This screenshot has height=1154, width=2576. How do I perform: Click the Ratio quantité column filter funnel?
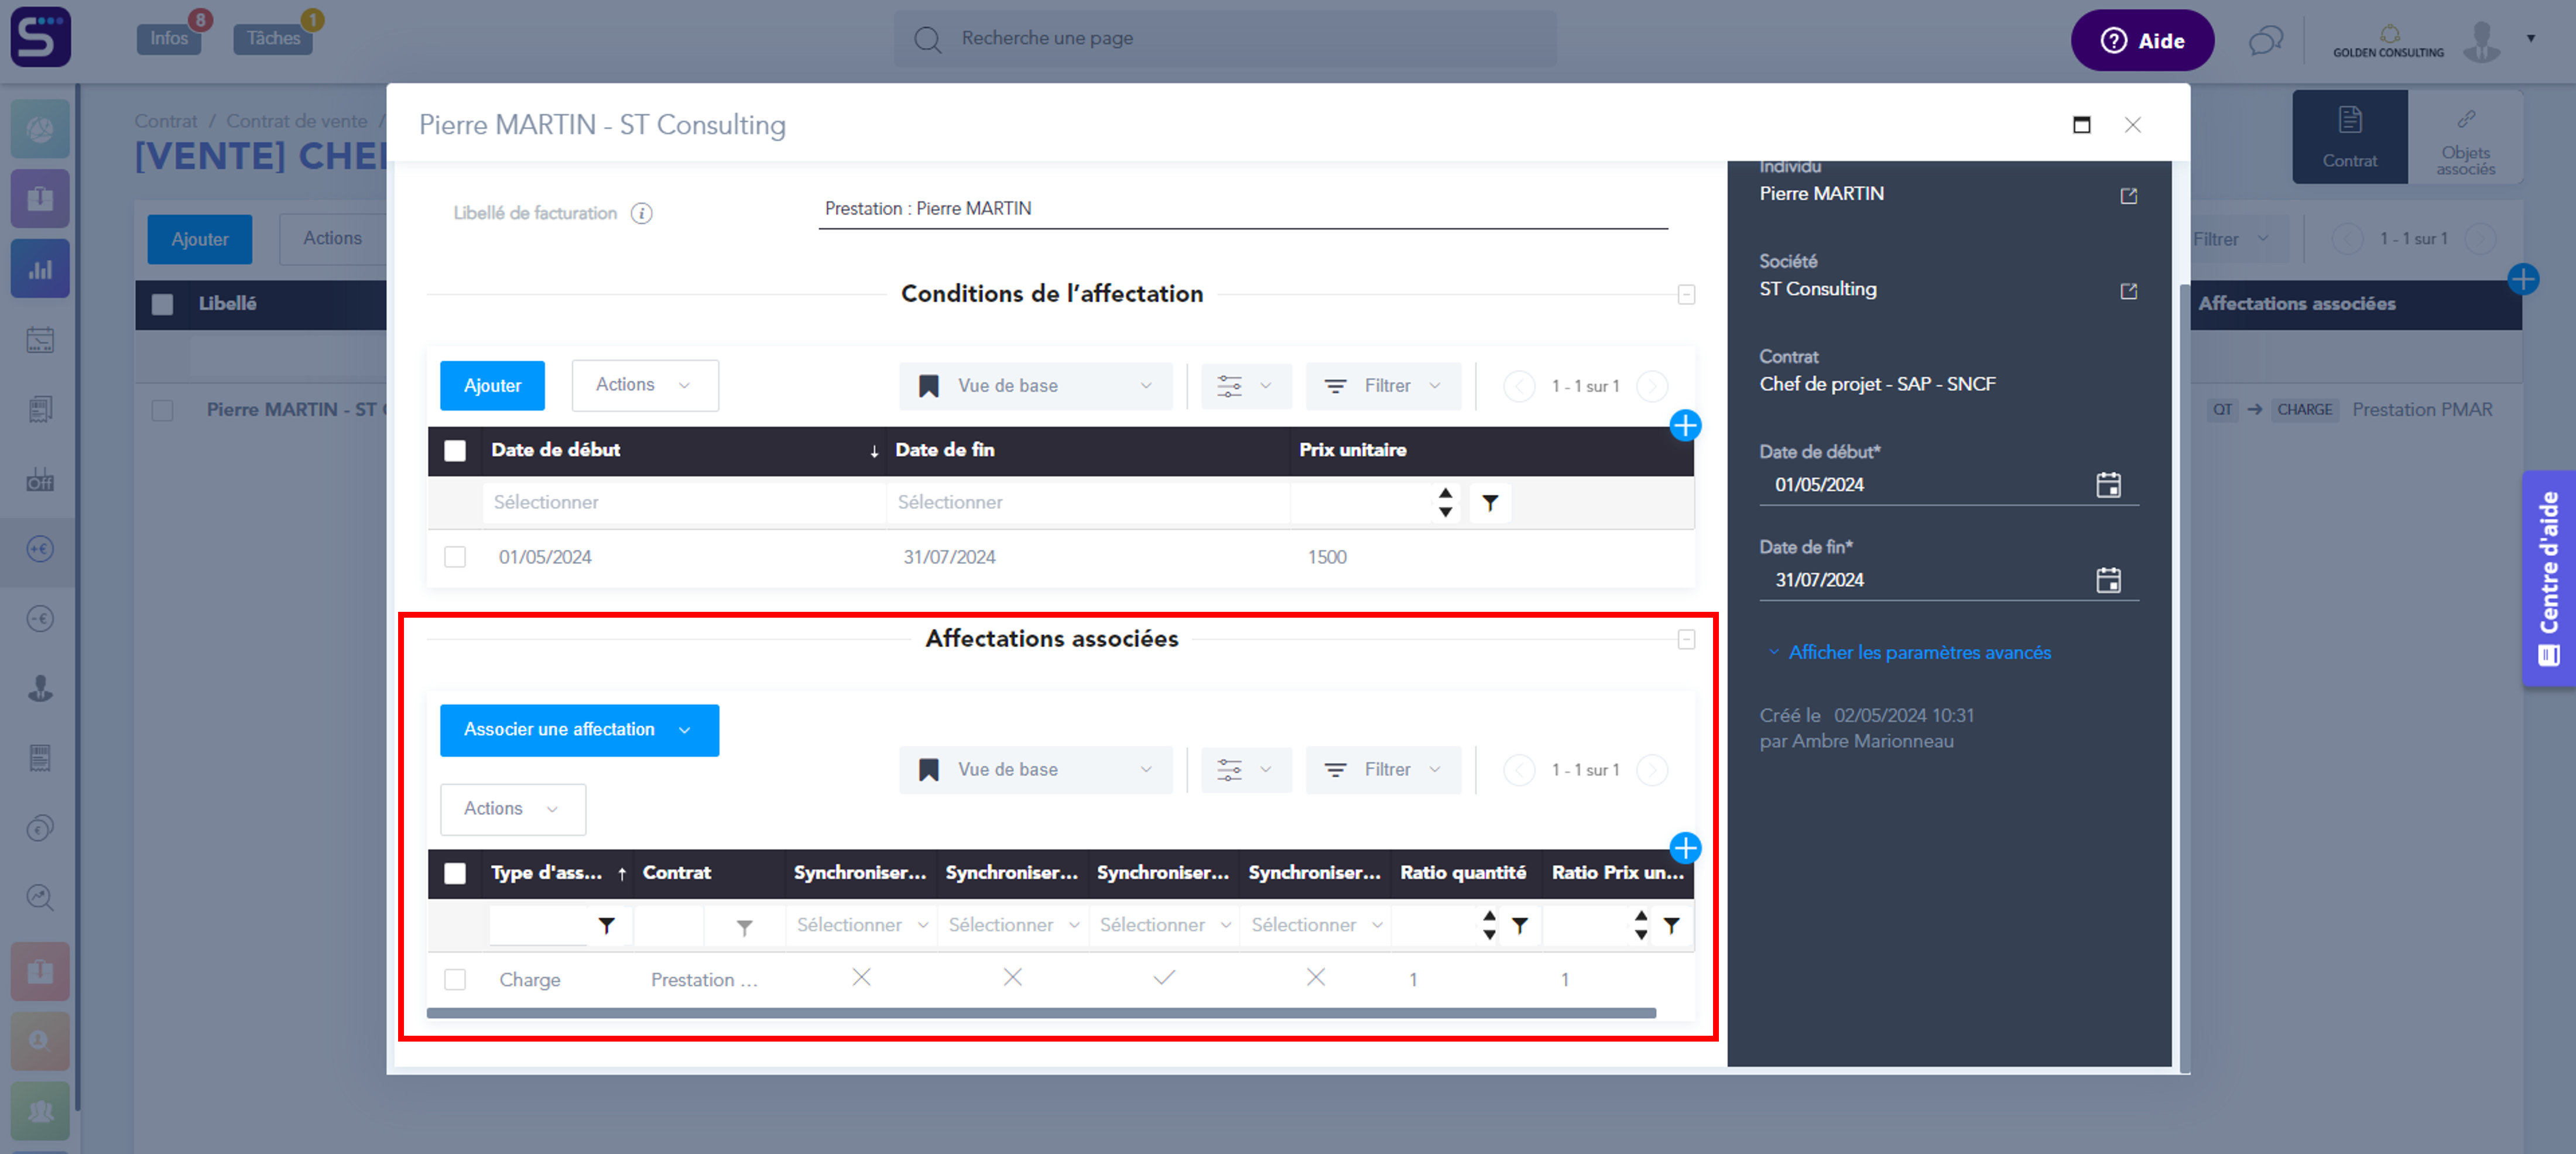1519,926
